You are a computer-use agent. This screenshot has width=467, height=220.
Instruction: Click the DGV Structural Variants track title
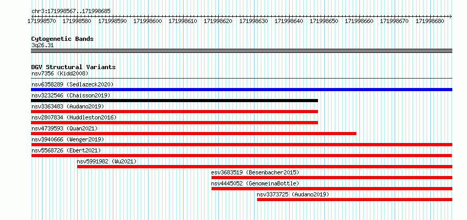pos(73,67)
